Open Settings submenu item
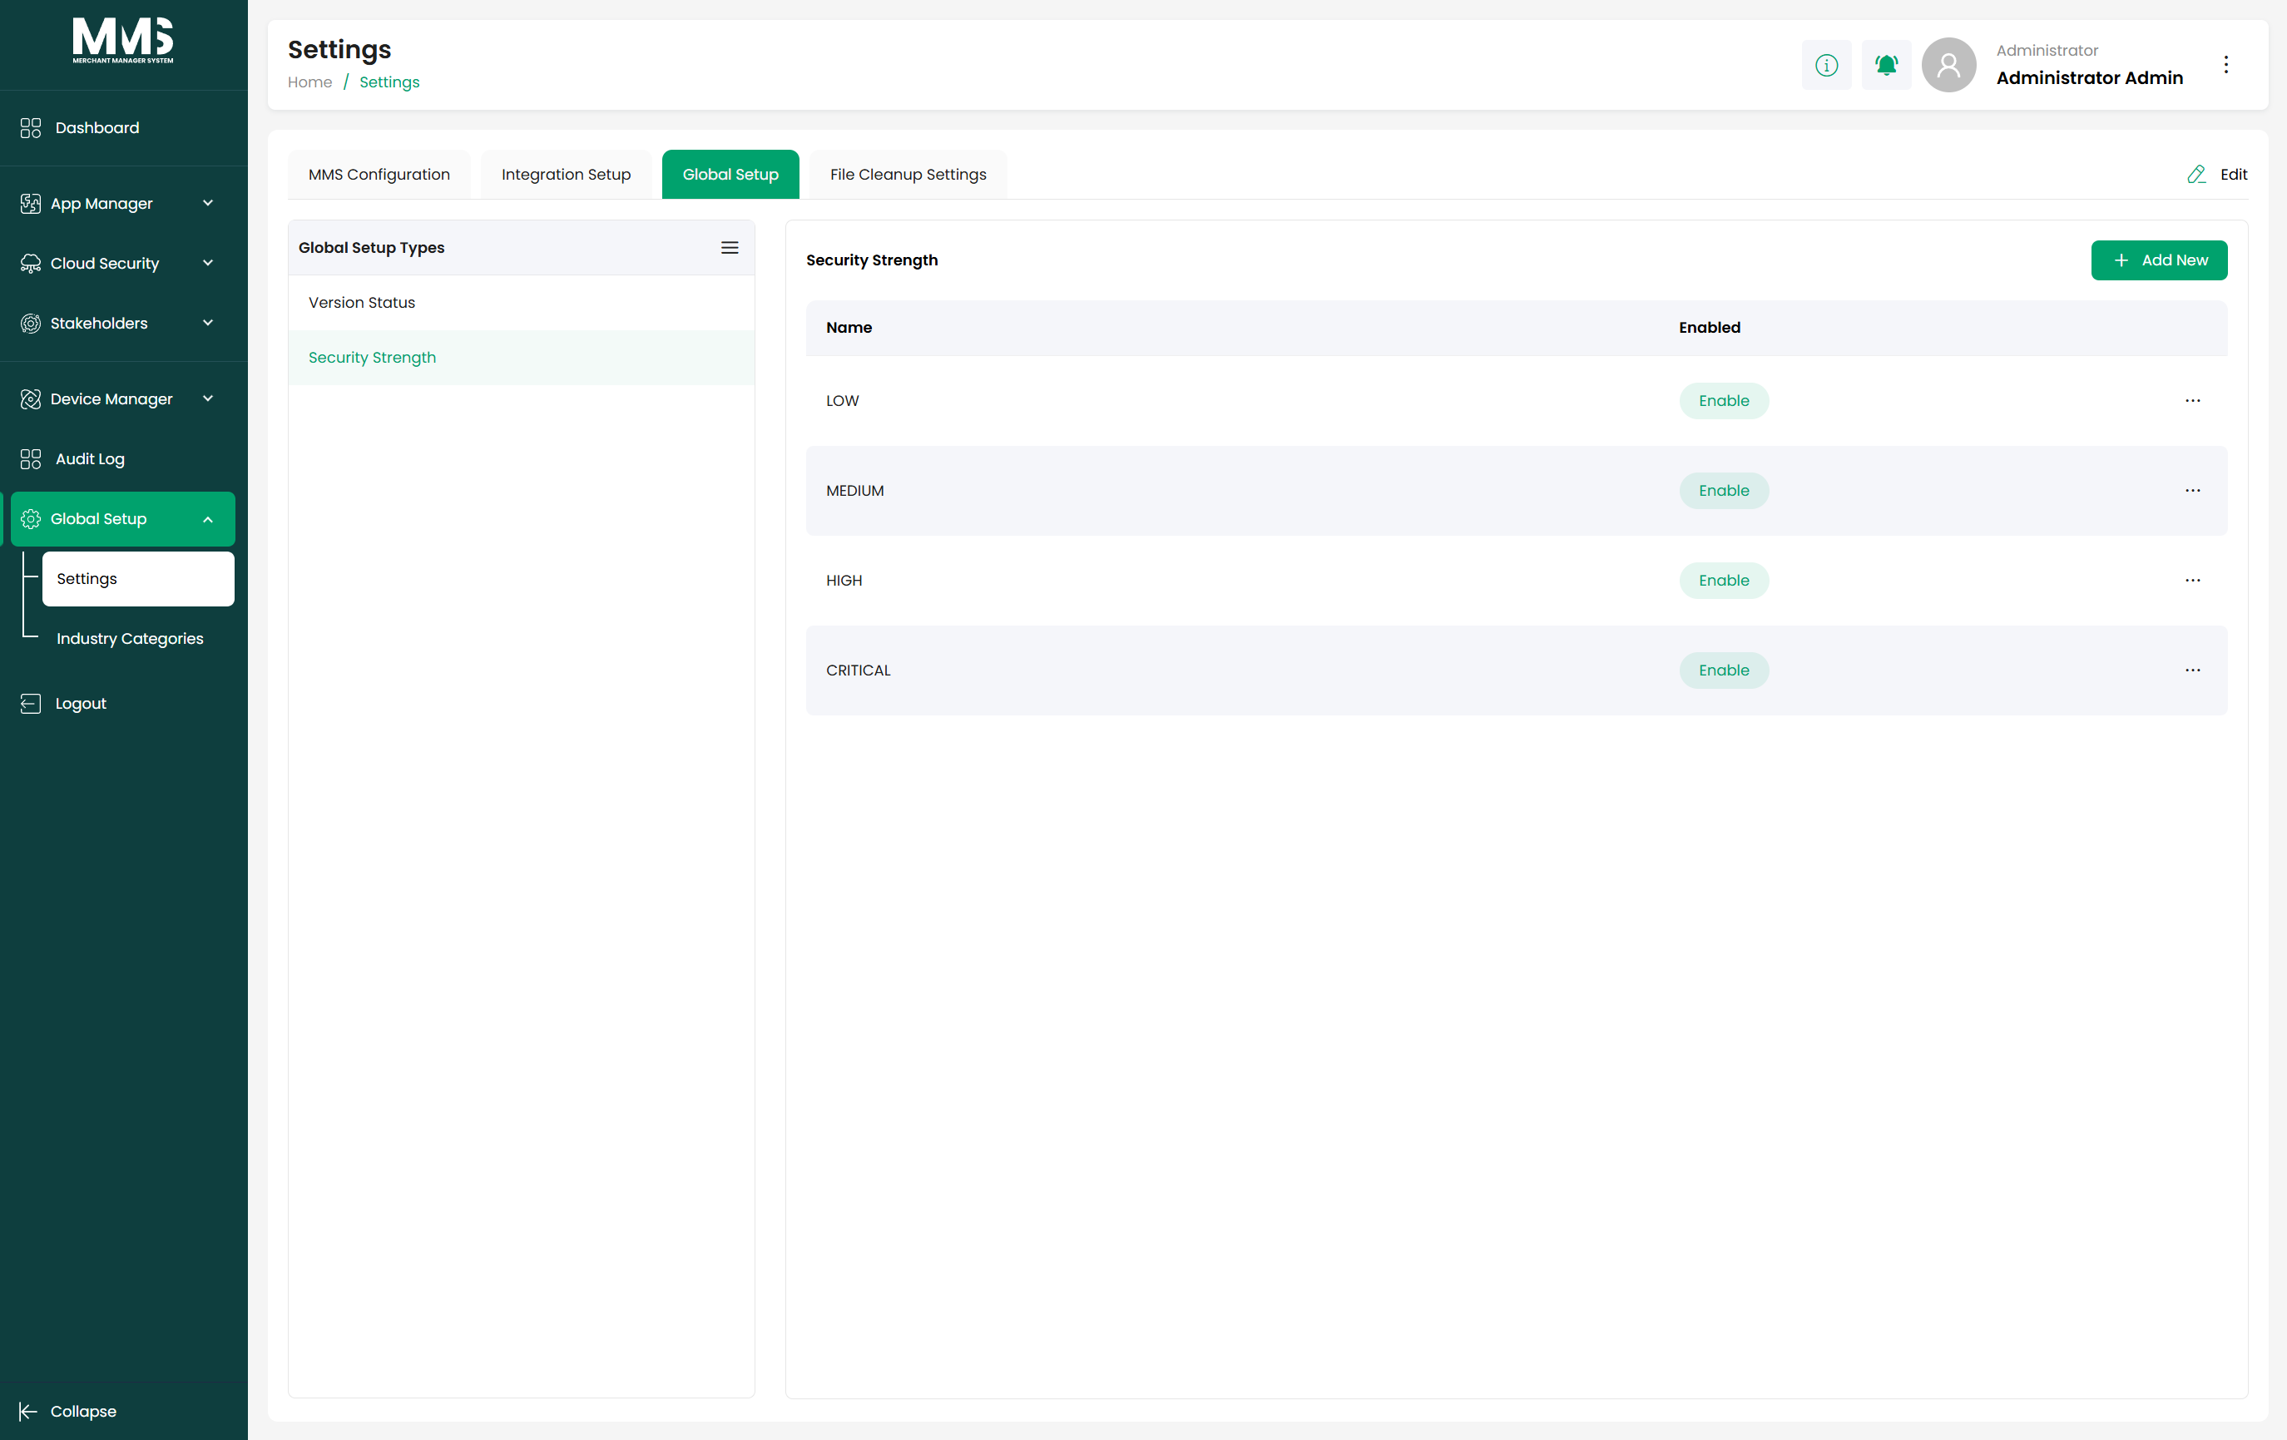Viewport: 2287px width, 1440px height. 139,578
